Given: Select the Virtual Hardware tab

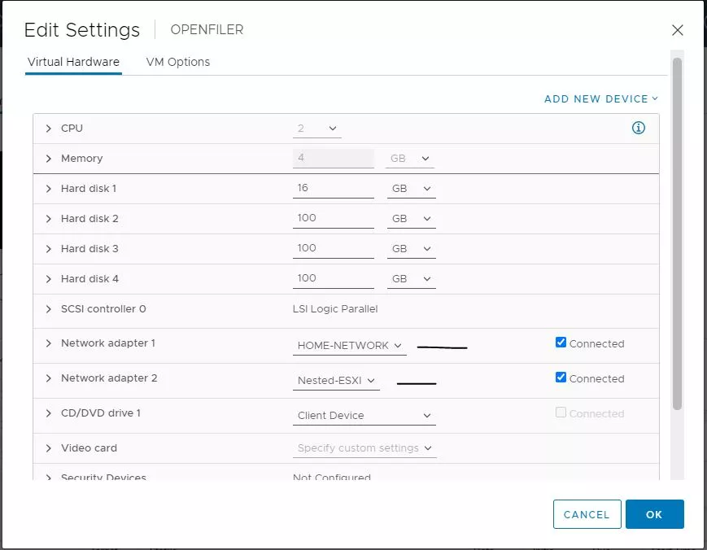Looking at the screenshot, I should pyautogui.click(x=73, y=62).
